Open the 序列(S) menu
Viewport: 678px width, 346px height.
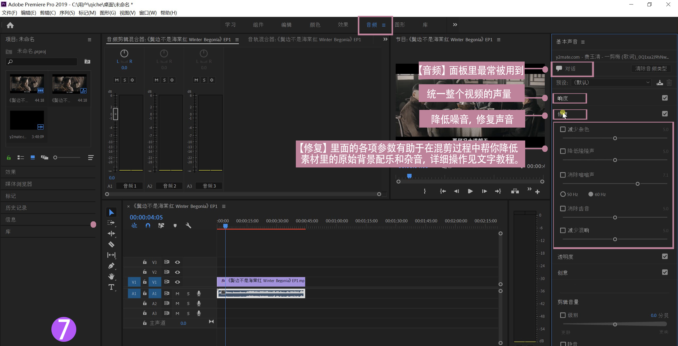67,13
